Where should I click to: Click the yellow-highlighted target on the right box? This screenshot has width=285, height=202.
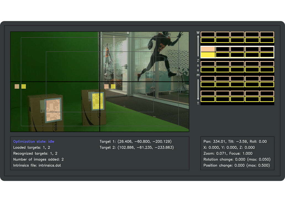97,101
